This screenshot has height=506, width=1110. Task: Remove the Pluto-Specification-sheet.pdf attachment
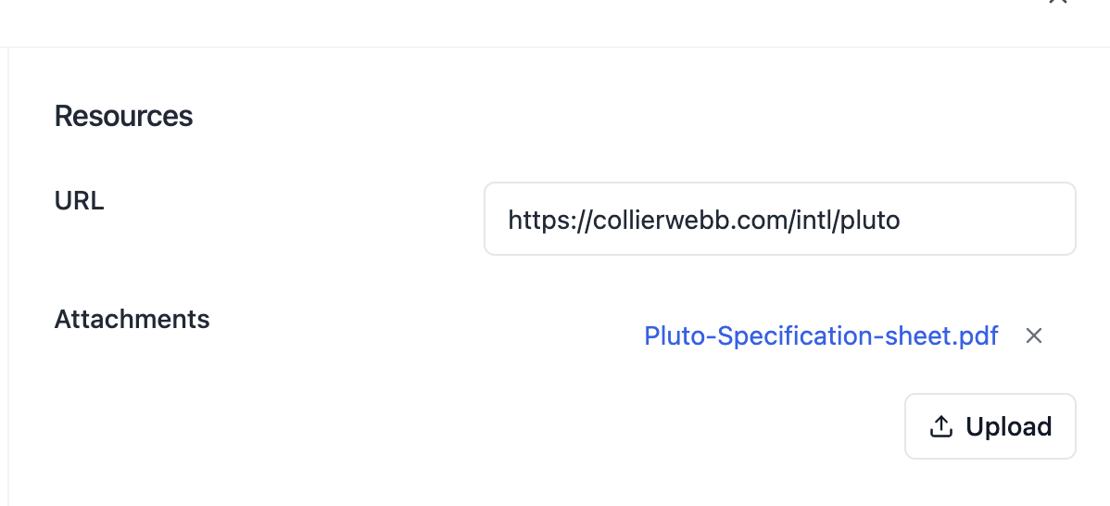1034,335
